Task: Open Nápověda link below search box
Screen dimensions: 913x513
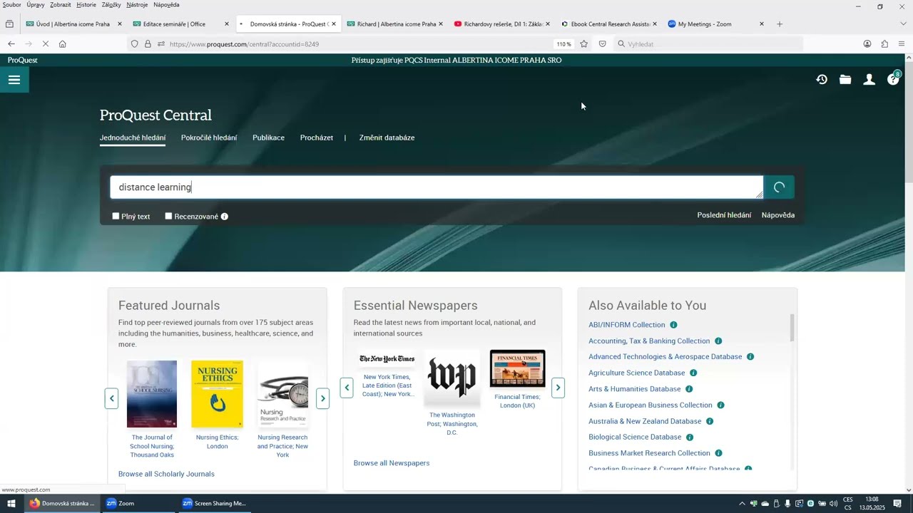Action: 778,215
